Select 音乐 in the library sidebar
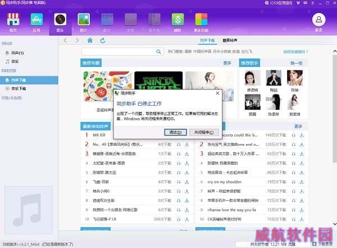This screenshot has width=337, height=248. pos(15,61)
